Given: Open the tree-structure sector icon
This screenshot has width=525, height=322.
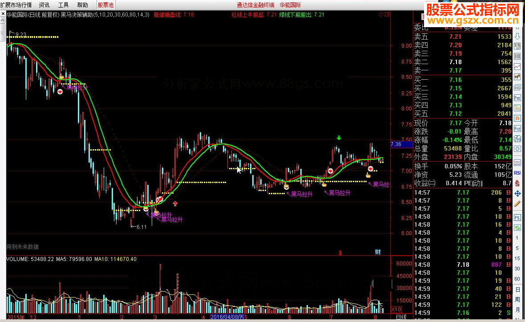Looking at the screenshot, I should (517, 108).
